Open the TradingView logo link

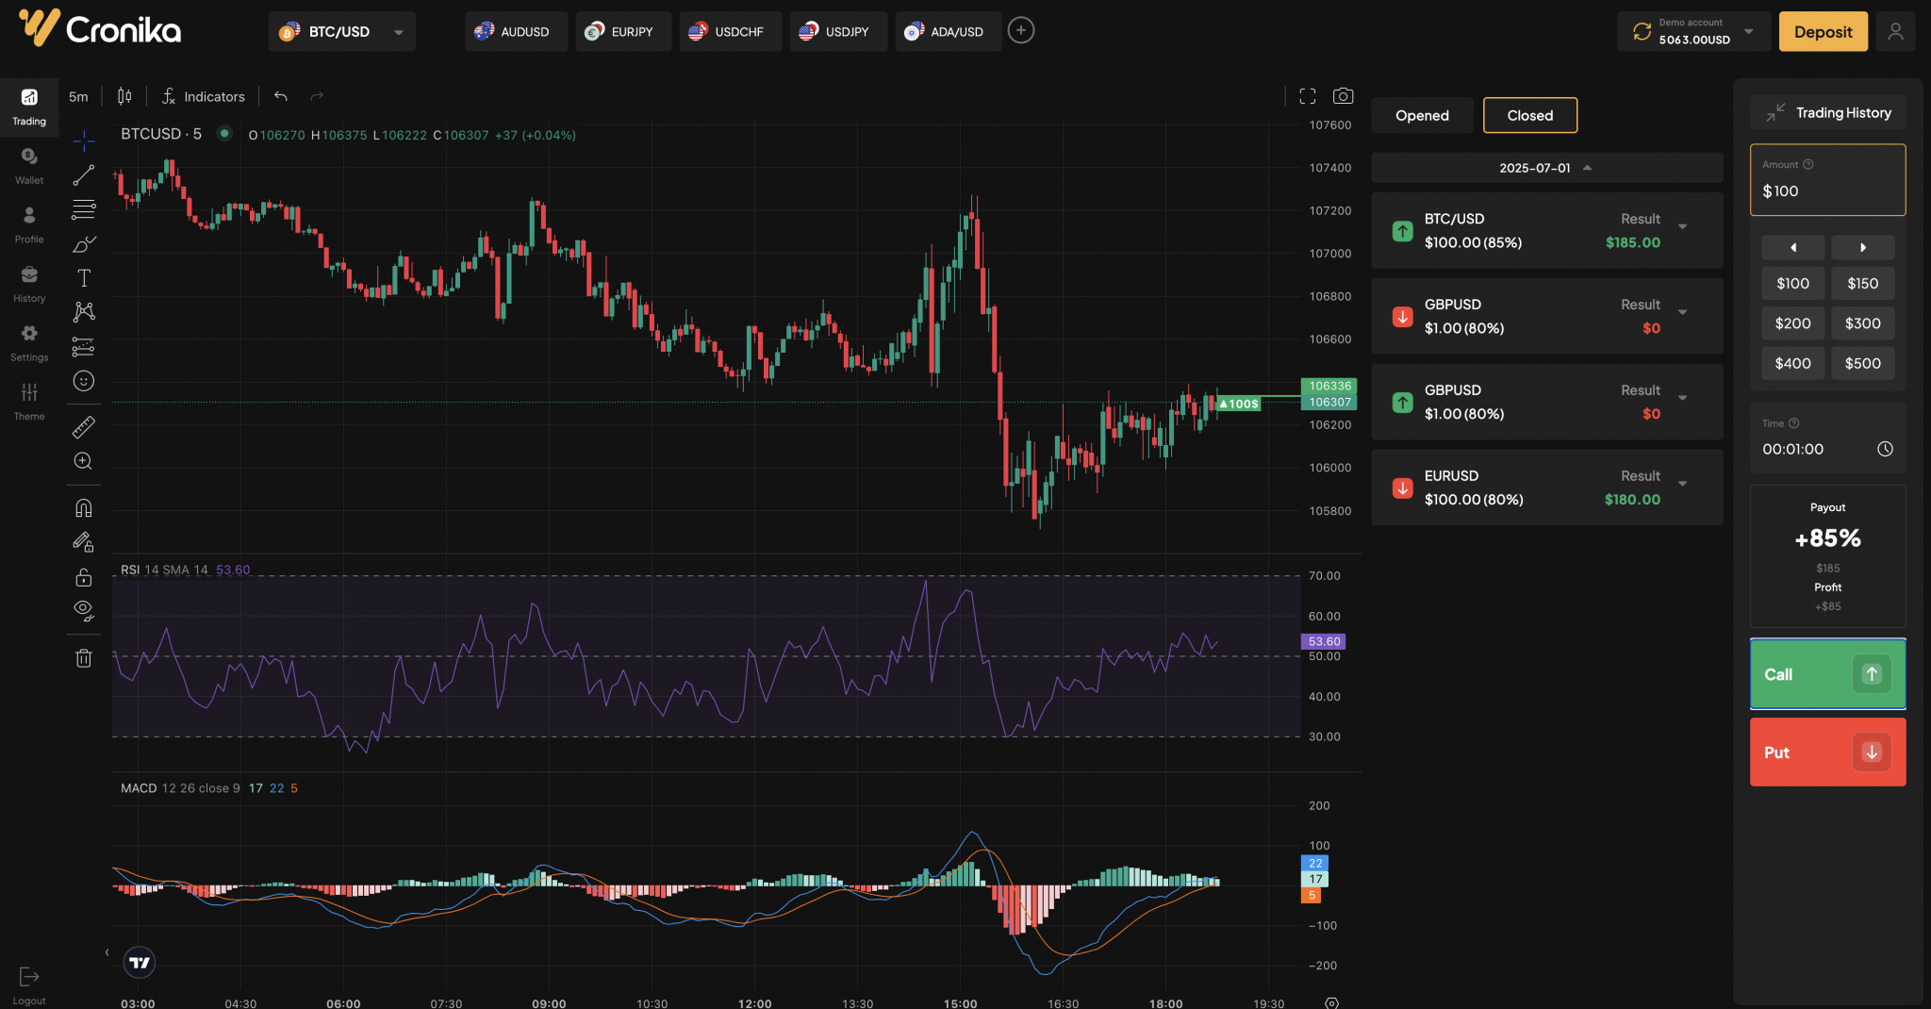[x=140, y=963]
